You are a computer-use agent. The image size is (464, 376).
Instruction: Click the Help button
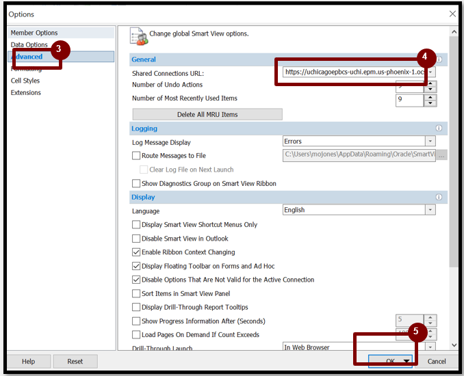pos(29,361)
